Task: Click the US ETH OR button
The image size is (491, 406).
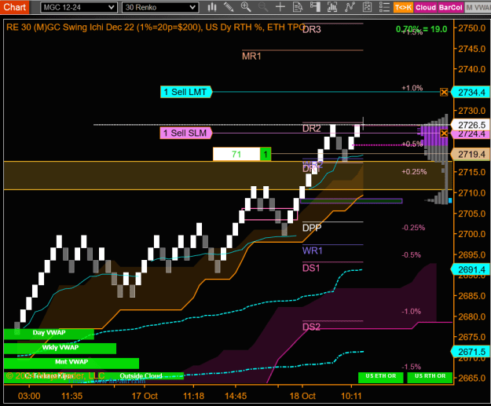Action: (x=381, y=377)
